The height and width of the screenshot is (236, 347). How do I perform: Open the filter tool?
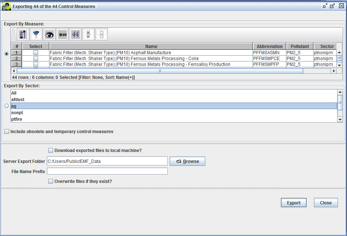(36, 34)
